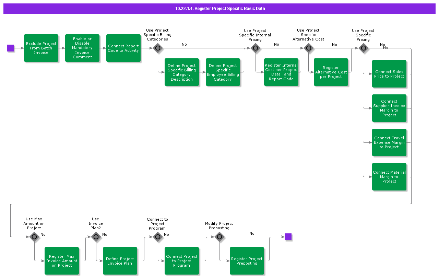The width and height of the screenshot is (439, 278).
Task: Open the Register Alternative Cost per Project box
Action: tap(331, 72)
